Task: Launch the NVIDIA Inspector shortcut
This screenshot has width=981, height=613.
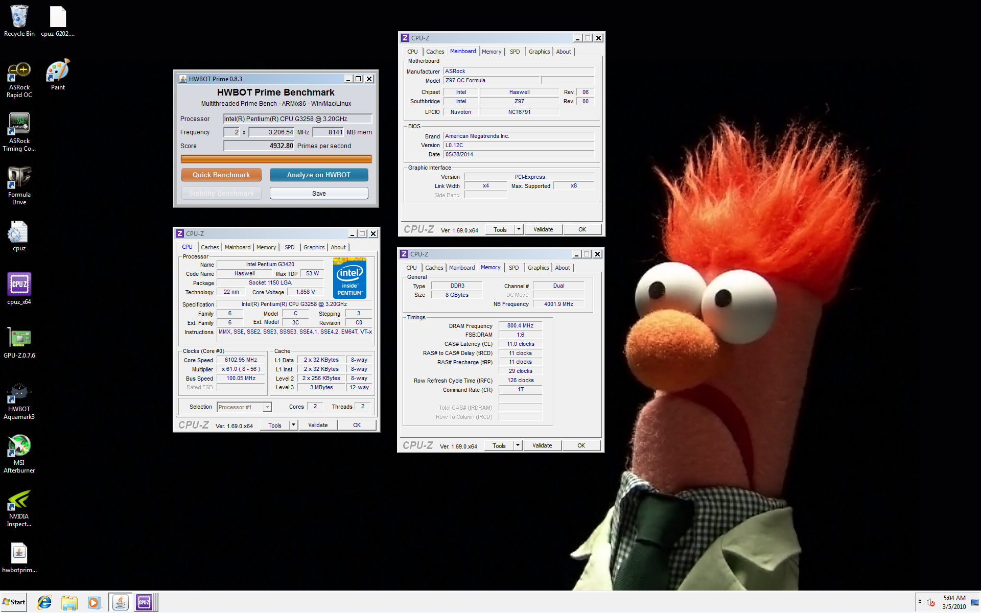Action: pos(19,507)
